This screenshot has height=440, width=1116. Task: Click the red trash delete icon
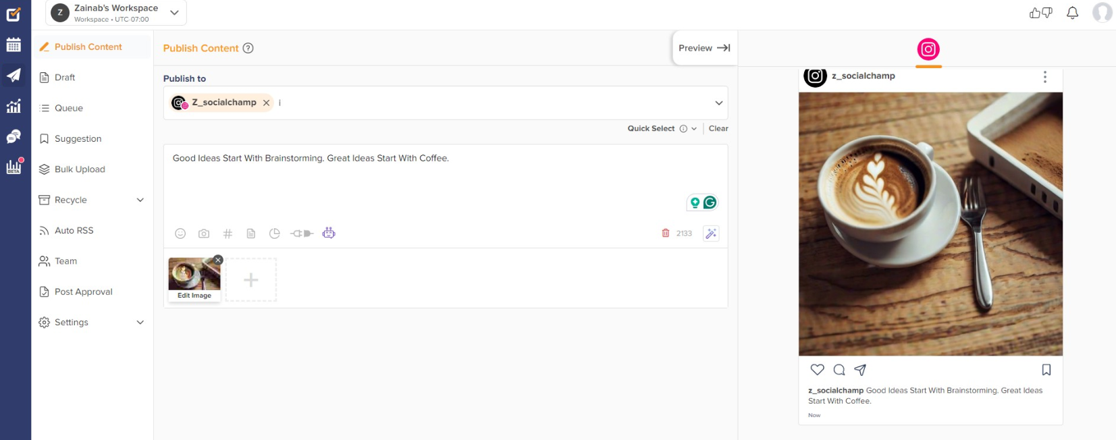[666, 233]
